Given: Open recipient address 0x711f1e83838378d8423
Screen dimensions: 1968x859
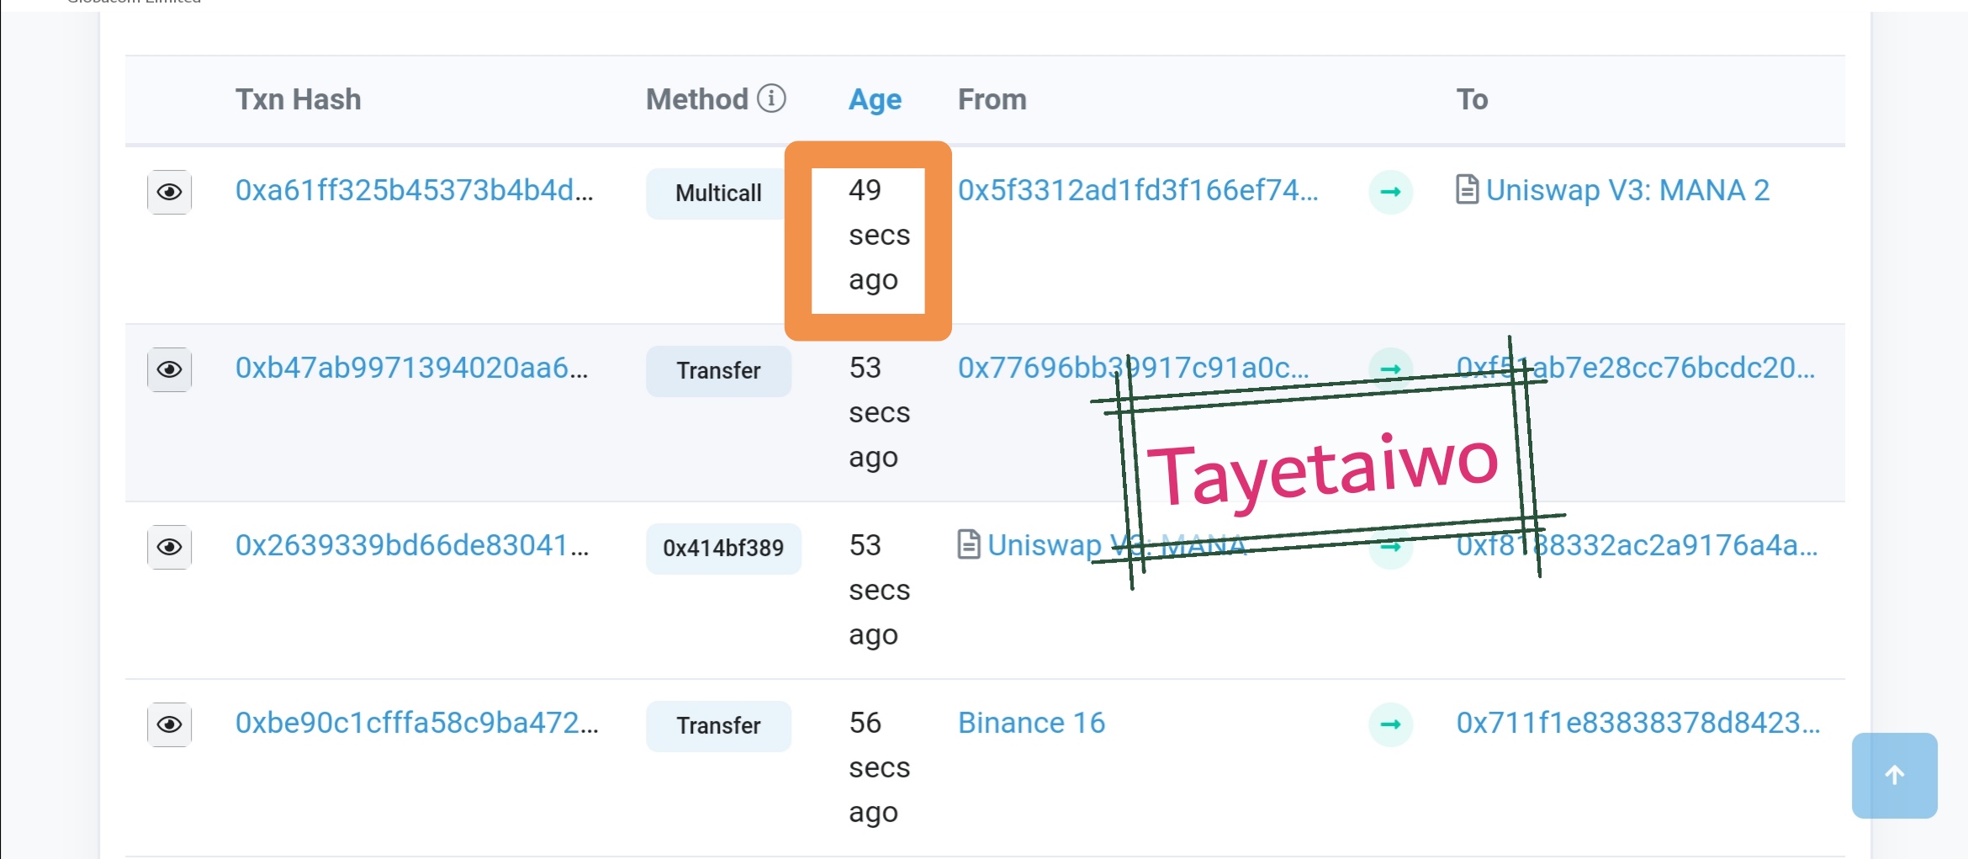Looking at the screenshot, I should click(x=1637, y=724).
